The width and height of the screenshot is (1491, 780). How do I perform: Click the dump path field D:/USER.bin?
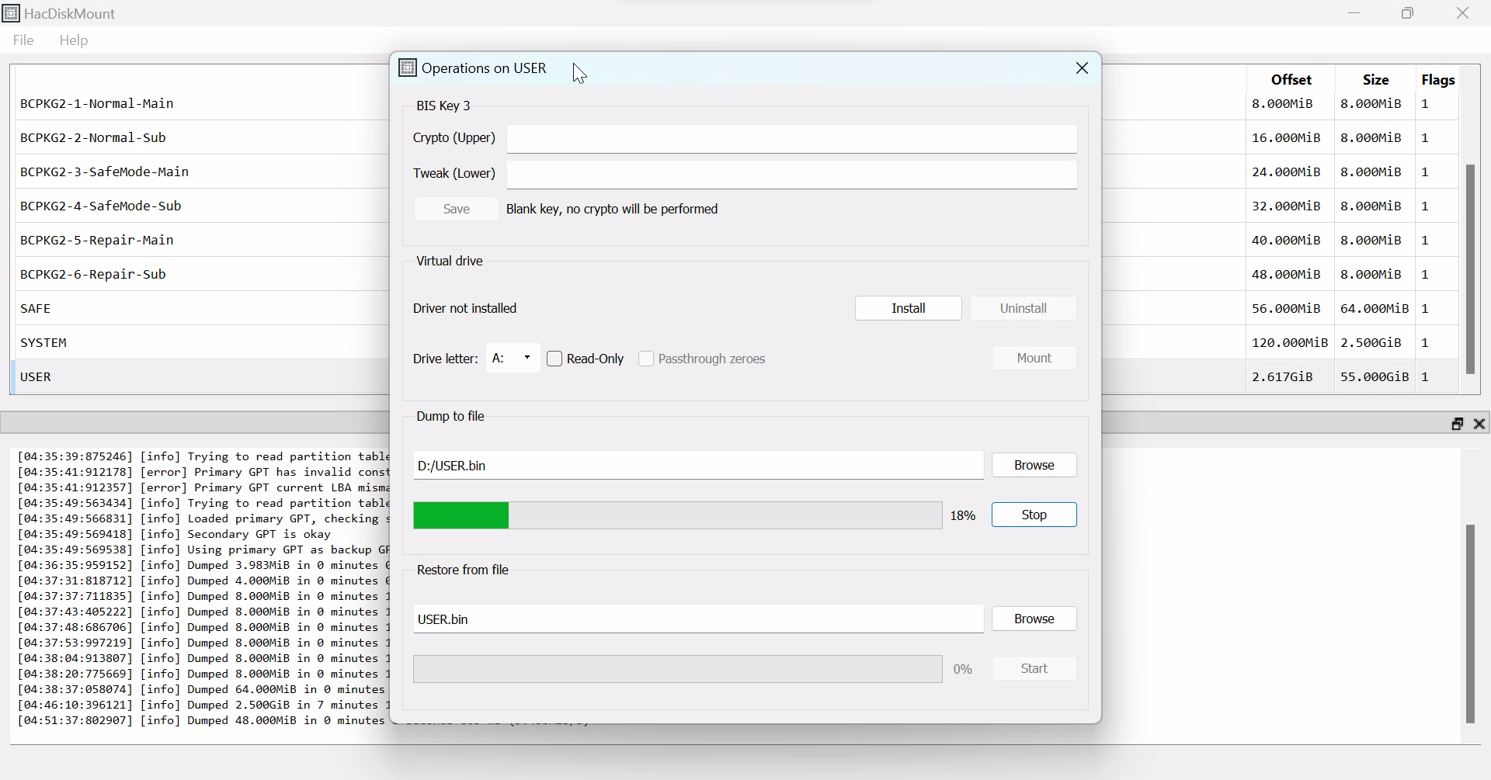[x=698, y=466]
